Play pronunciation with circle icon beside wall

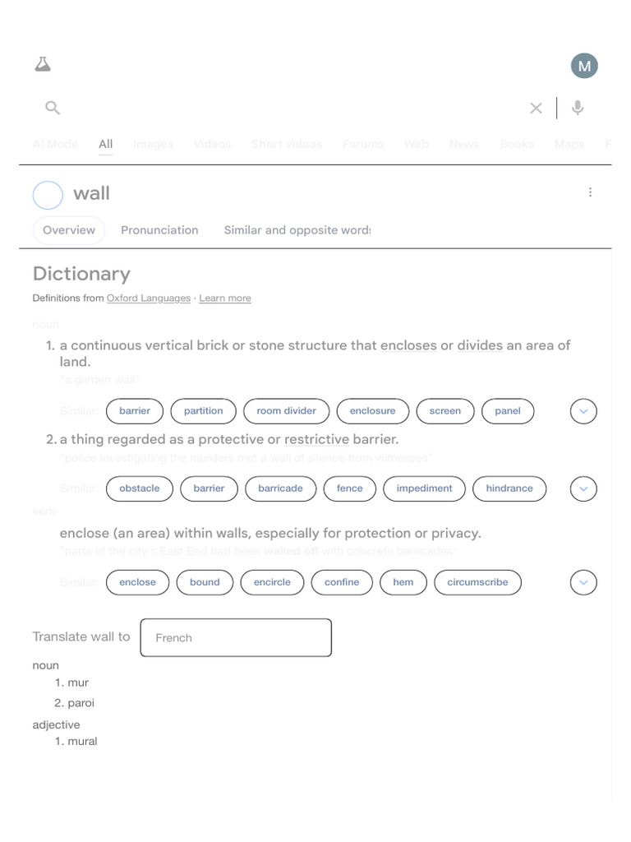[x=48, y=195]
